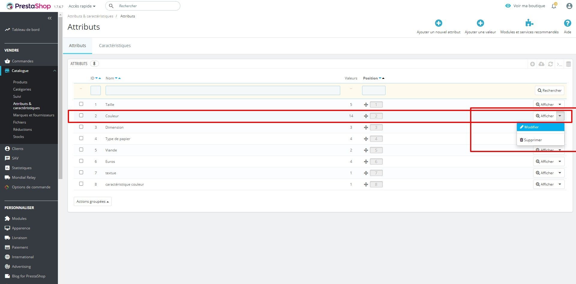Click Afficher button for Couleur row

pos(545,116)
